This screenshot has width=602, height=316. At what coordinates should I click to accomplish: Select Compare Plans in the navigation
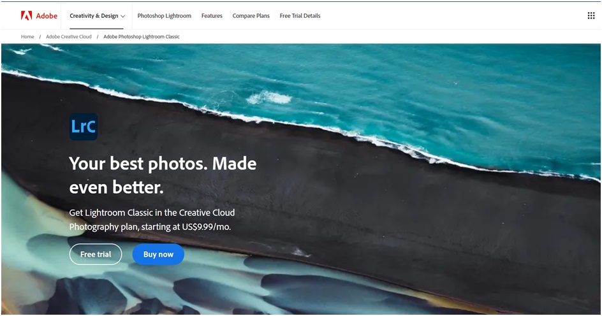(x=251, y=15)
